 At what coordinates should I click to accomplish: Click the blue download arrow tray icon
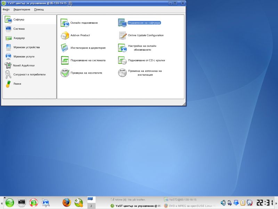coord(236,203)
